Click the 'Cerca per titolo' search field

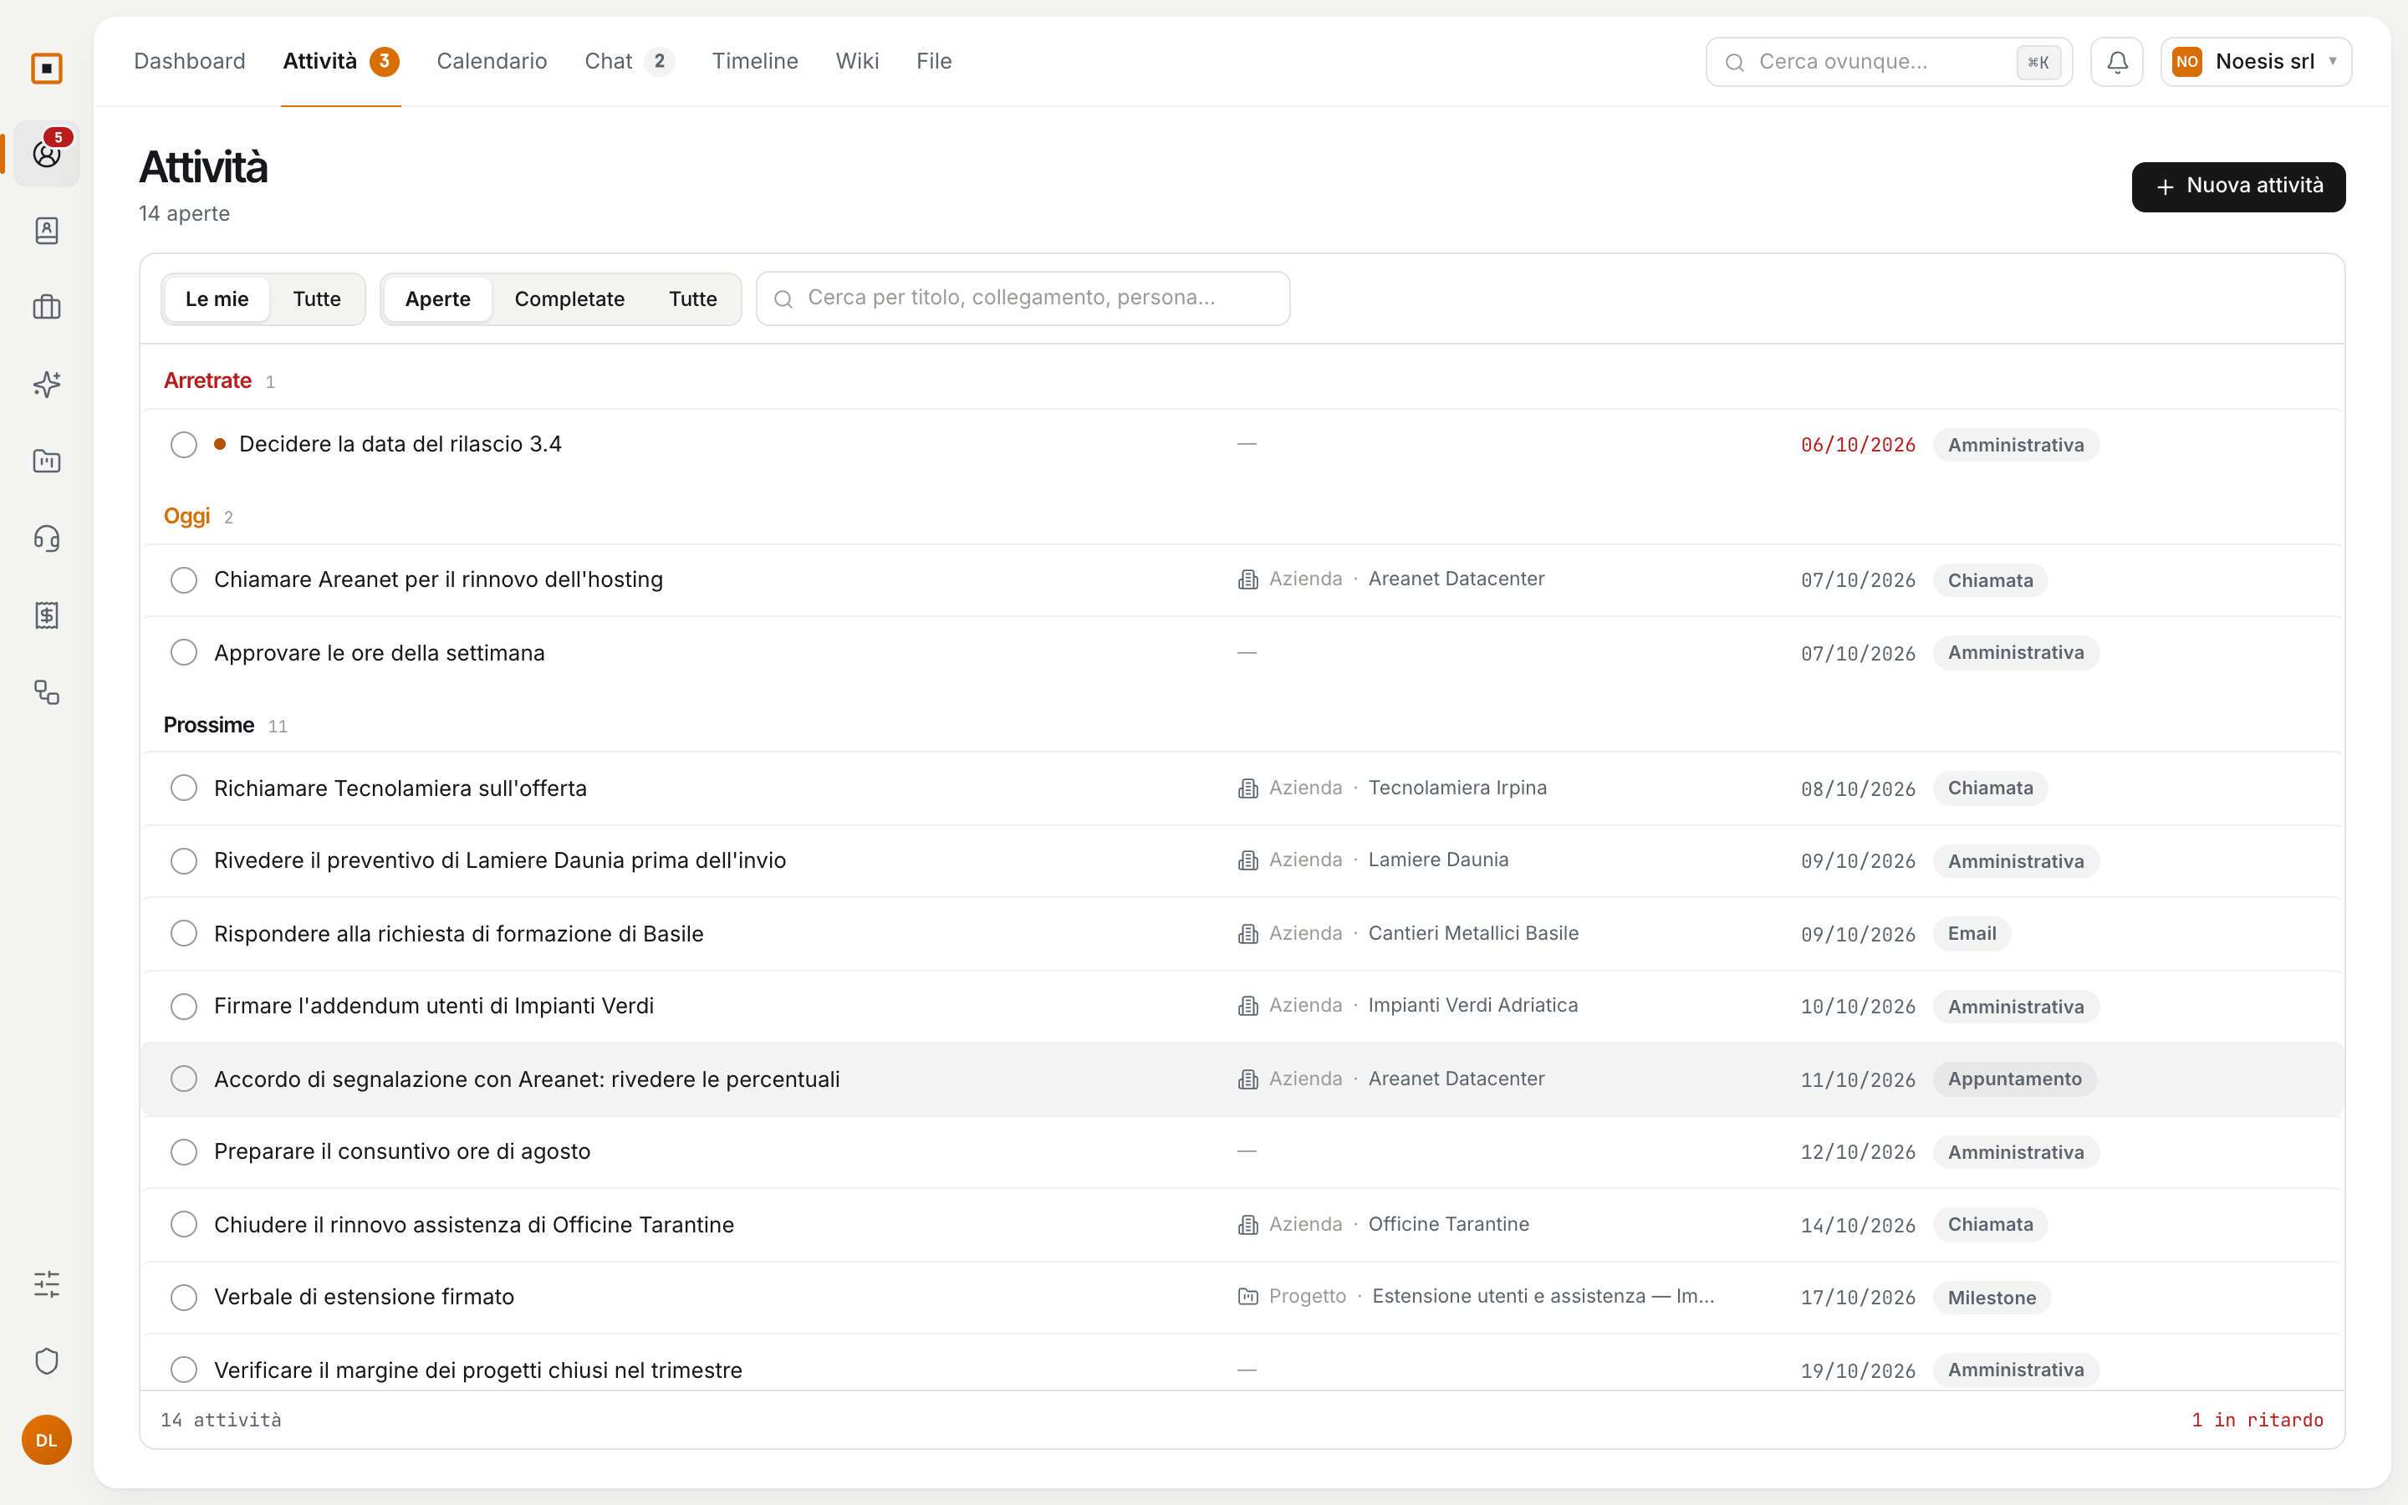click(1023, 298)
